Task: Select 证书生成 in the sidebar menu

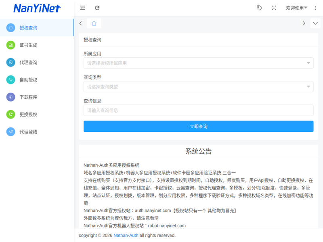Action: coord(37,45)
